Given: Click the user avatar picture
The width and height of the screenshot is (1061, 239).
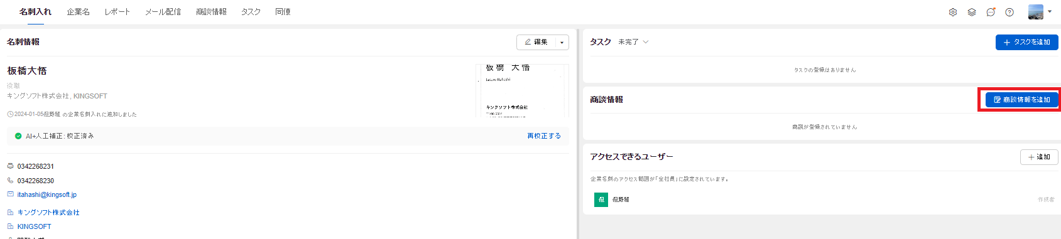Looking at the screenshot, I should (1036, 12).
